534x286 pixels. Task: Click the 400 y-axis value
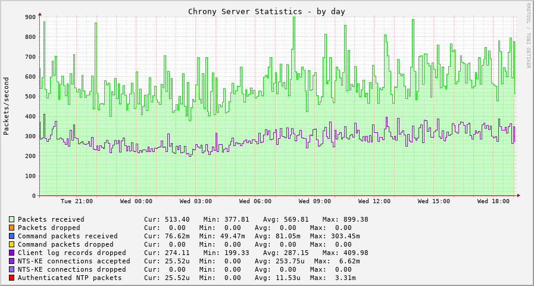tap(30, 116)
